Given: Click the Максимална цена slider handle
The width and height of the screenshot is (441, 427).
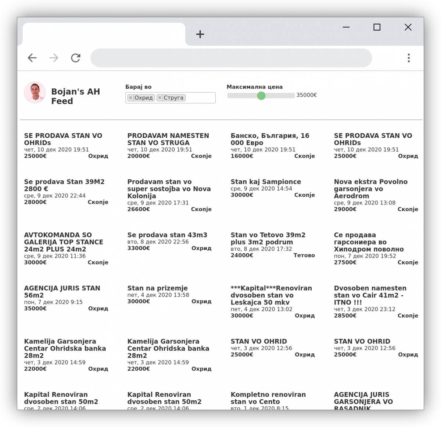Looking at the screenshot, I should (x=261, y=96).
